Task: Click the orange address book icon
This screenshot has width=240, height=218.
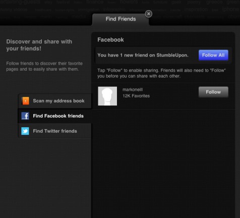Action: 25,101
